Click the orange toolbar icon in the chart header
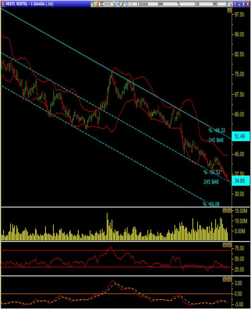This screenshot has width=251, height=309. coord(97,4)
